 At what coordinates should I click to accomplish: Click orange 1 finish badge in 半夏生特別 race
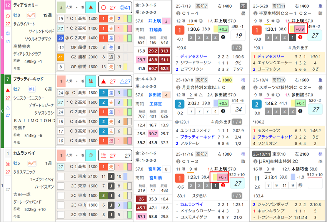tap(257, 30)
